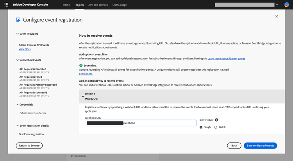This screenshot has height=161, width=293.
Task: Click Test Event registration entry
Action: 31,134
